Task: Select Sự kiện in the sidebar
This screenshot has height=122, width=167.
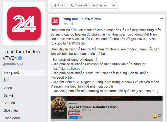Action: pyautogui.click(x=9, y=103)
